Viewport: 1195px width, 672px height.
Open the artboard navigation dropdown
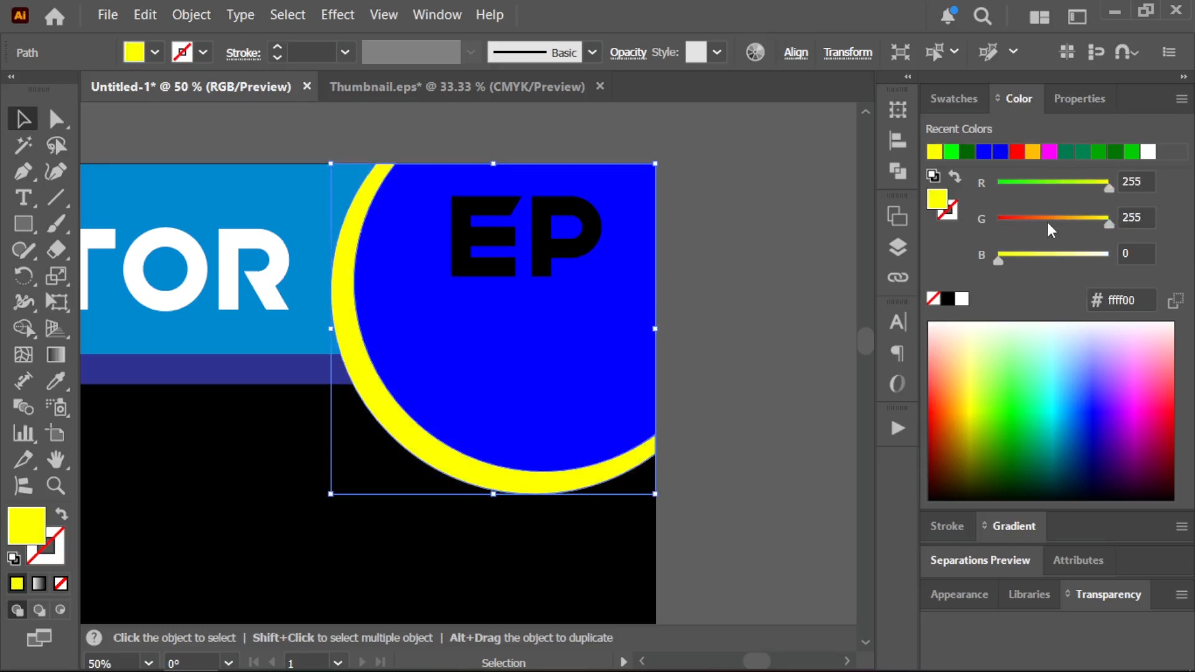338,663
